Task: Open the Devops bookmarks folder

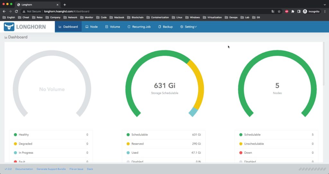Action: click(x=231, y=17)
